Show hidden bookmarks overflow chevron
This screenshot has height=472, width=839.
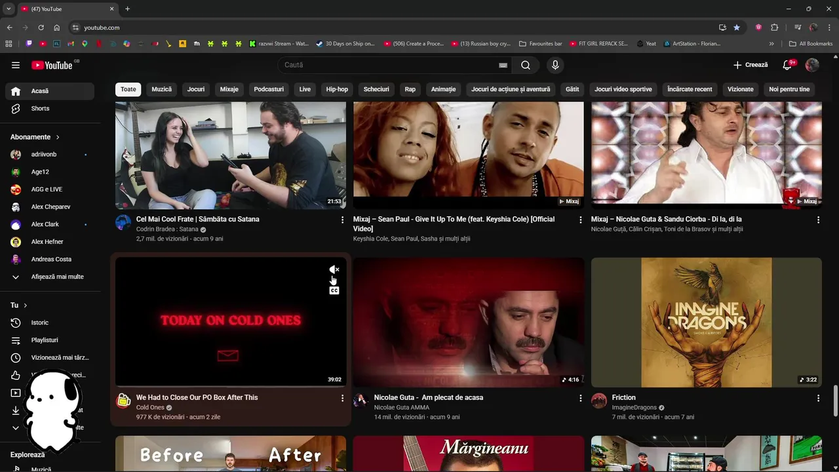tap(771, 44)
